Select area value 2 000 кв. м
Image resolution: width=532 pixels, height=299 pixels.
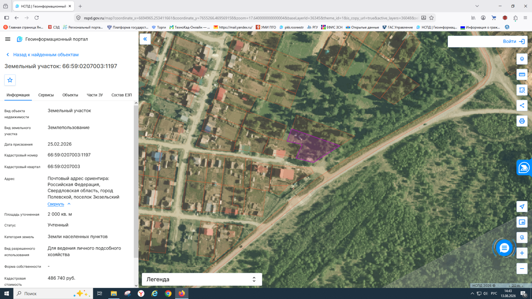click(x=59, y=214)
